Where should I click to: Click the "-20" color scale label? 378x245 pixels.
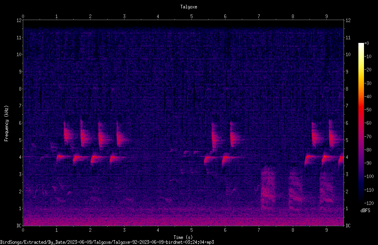368,70
